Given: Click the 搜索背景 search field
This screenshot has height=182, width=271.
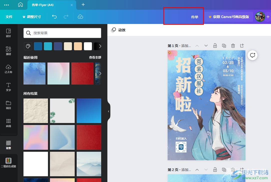Looking at the screenshot, I should 62,33.
